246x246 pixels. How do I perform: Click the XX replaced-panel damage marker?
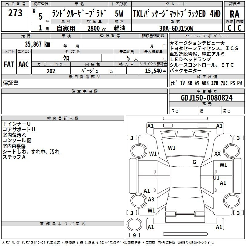(217, 154)
